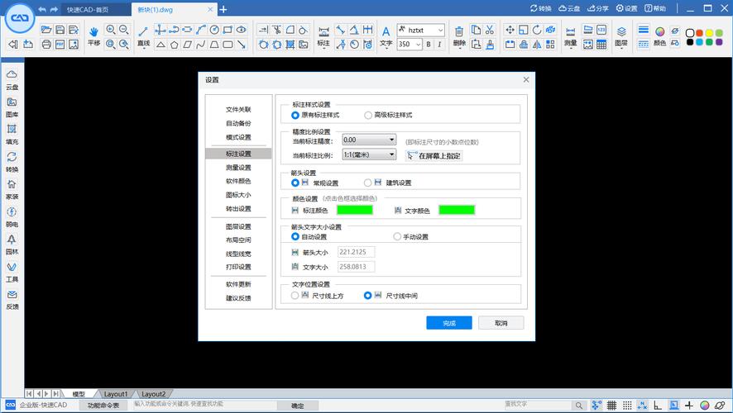Click the 完成 button
The height and width of the screenshot is (413, 733).
point(448,322)
